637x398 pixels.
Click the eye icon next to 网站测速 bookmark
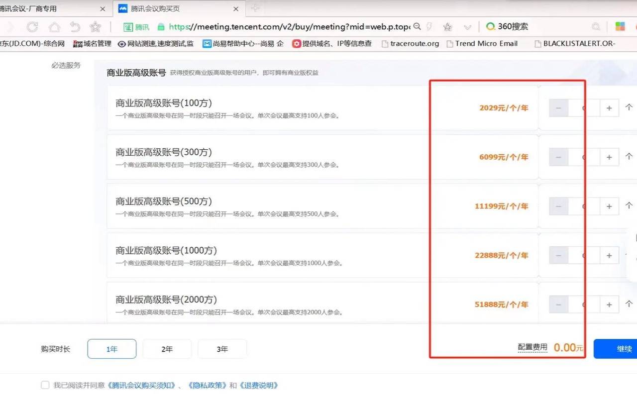(122, 44)
